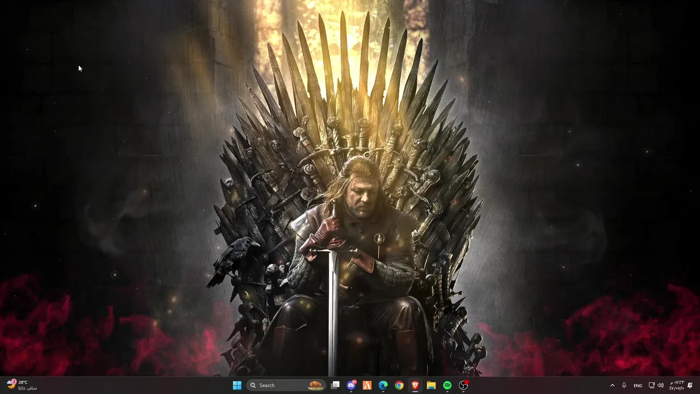Open the notification bell icon
This screenshot has width=700, height=394.
(690, 385)
